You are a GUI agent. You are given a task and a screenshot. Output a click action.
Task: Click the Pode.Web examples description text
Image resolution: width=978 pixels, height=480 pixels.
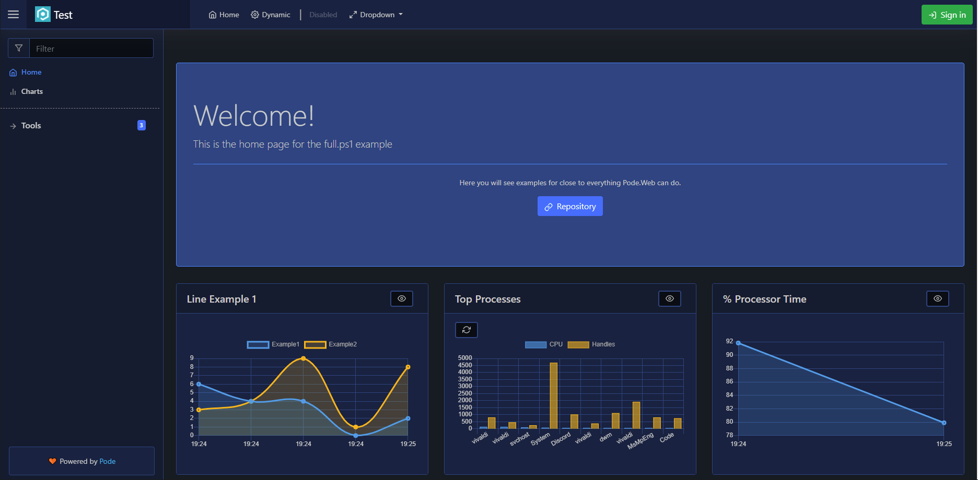570,183
